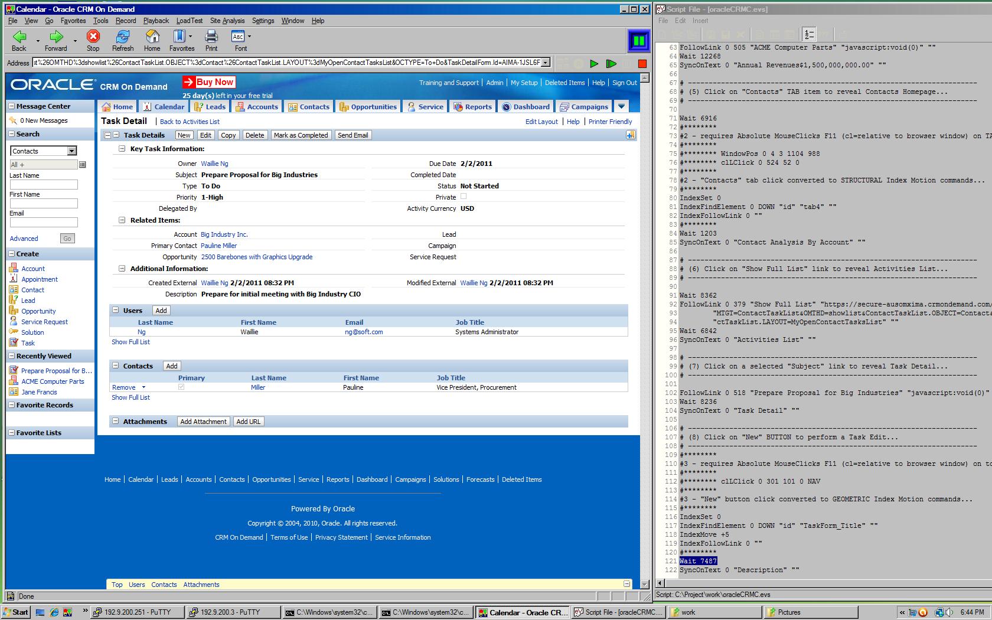The image size is (992, 620).
Task: Click the green Play script button
Action: [594, 63]
